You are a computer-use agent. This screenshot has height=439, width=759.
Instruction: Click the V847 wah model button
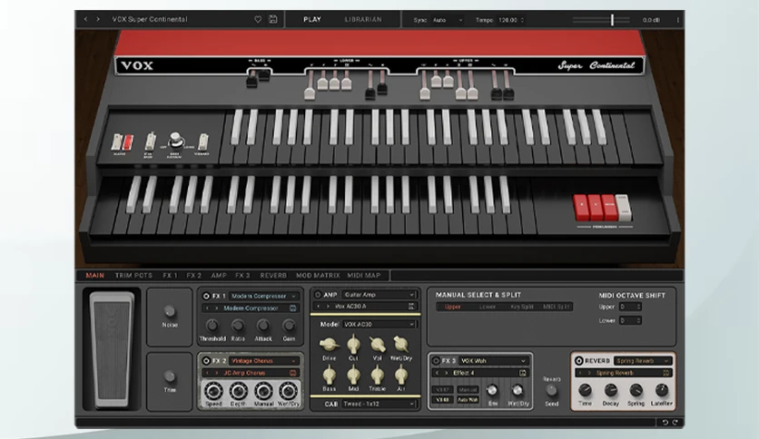pos(442,389)
